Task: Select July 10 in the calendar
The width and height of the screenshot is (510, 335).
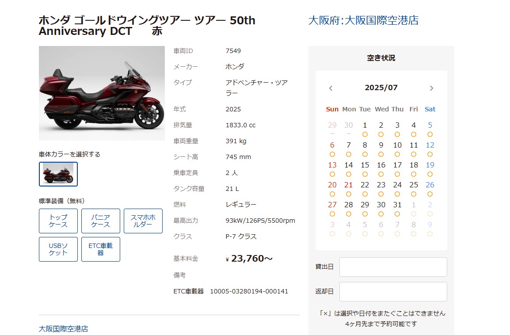Action: click(397, 149)
